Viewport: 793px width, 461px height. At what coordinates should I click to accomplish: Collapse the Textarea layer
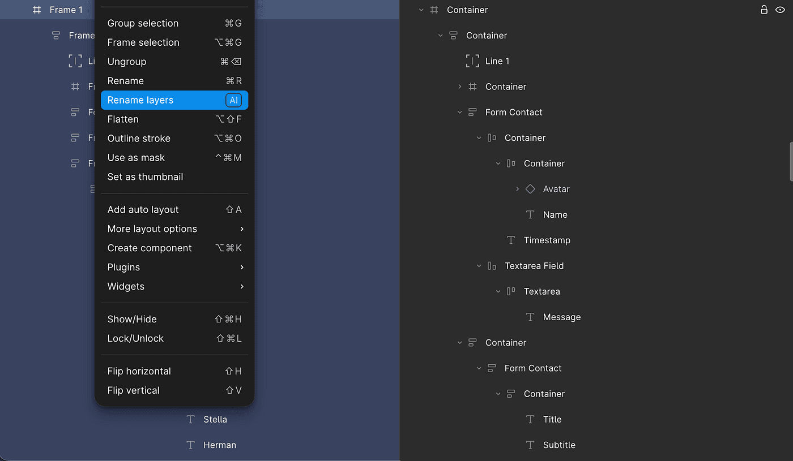click(498, 291)
